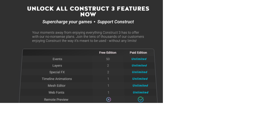
Task: Click Unlimited in the Events row
Action: (x=139, y=59)
